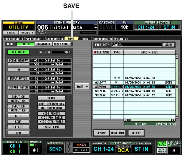182x156 pixels.
Task: Toggle EVENT LIST selection
Action: [x=52, y=127]
